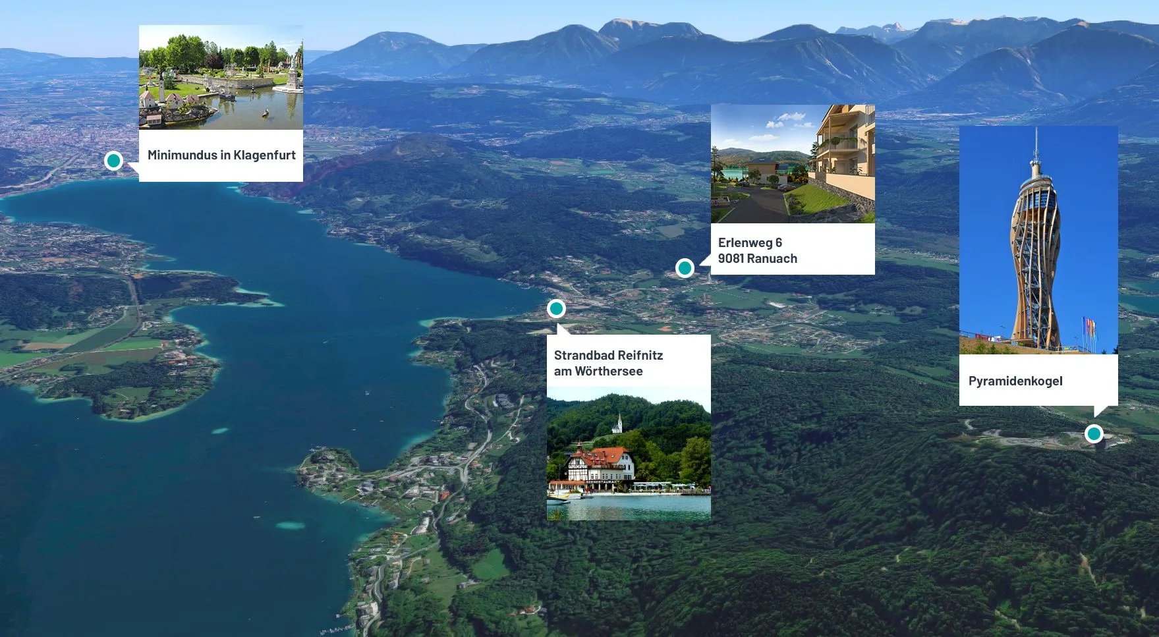Open the Minimundus miniature park photo

[221, 77]
